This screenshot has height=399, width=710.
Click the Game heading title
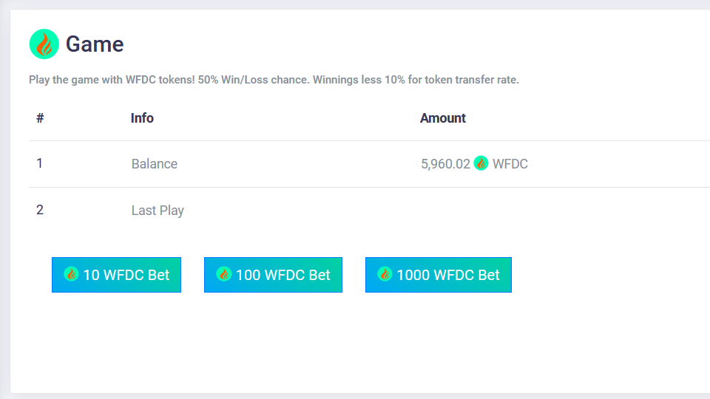(x=95, y=44)
